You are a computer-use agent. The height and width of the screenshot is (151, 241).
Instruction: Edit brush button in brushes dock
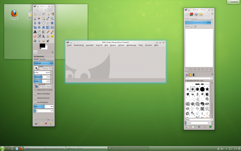coord(187,127)
